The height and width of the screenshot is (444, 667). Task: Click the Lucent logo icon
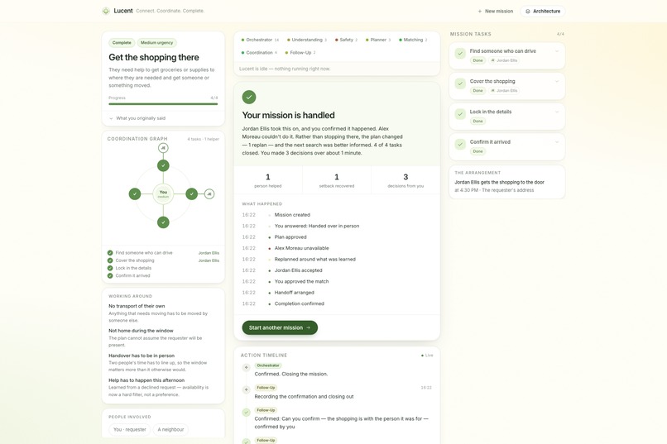coord(106,11)
